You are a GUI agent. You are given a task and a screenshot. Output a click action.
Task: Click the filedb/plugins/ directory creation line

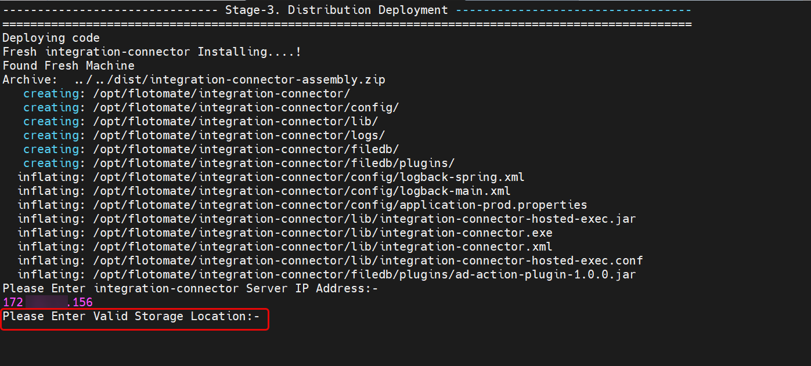coord(273,163)
